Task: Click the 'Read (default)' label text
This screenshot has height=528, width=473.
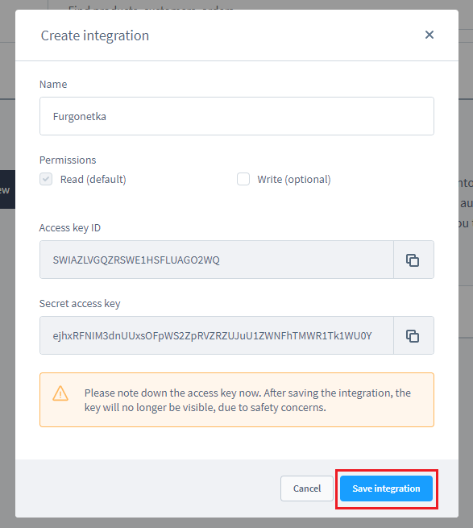Action: coord(93,180)
